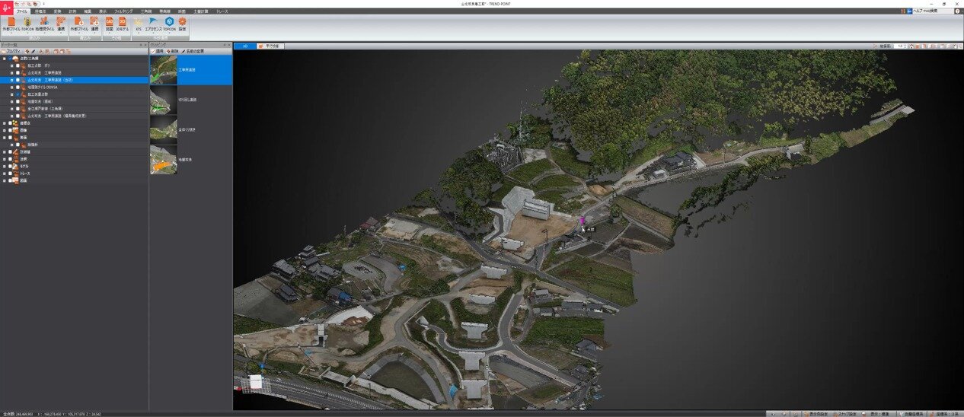The height and width of the screenshot is (417, 964).
Task: Open 設定 gear icon in ribbon
Action: (x=182, y=23)
